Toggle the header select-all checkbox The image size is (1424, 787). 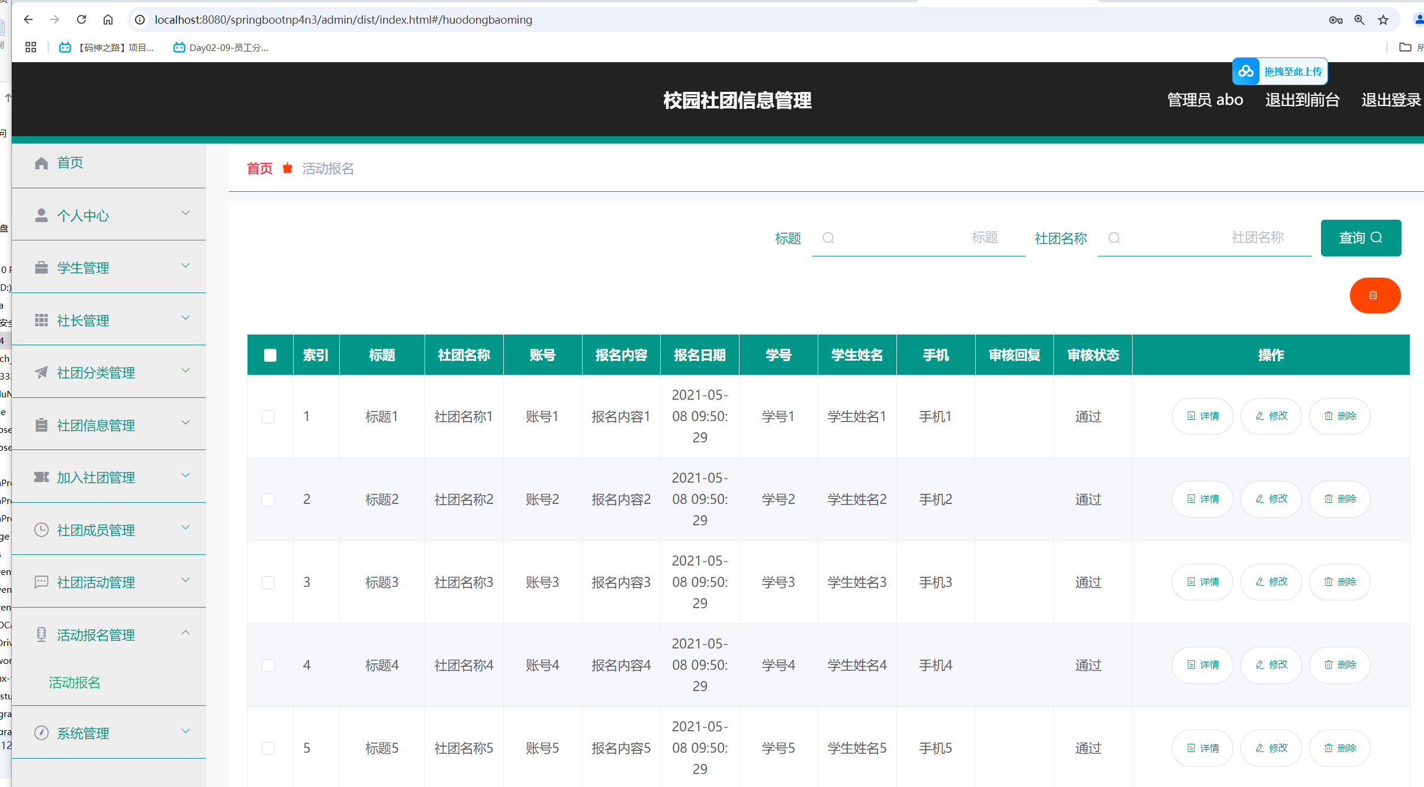pyautogui.click(x=270, y=355)
